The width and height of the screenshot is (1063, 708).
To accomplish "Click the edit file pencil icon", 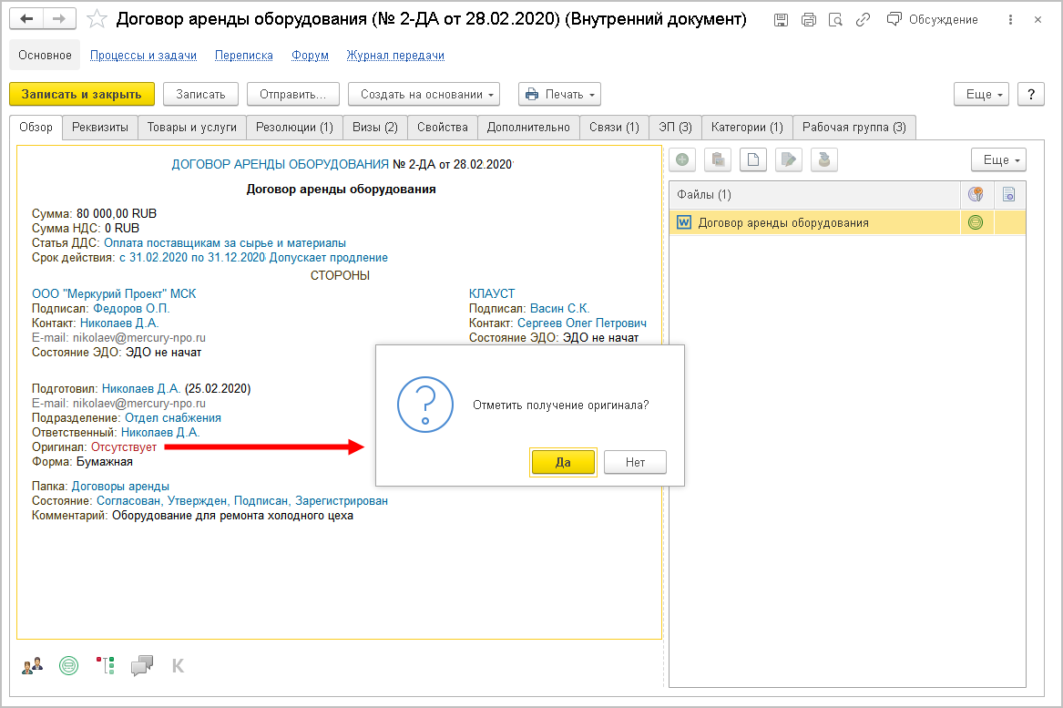I will pos(789,160).
